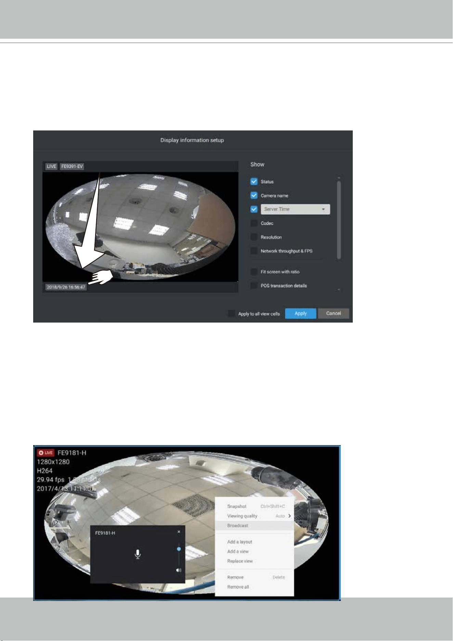The height and width of the screenshot is (641, 453).
Task: Click the LIVE status tag in preview
Action: click(x=51, y=166)
